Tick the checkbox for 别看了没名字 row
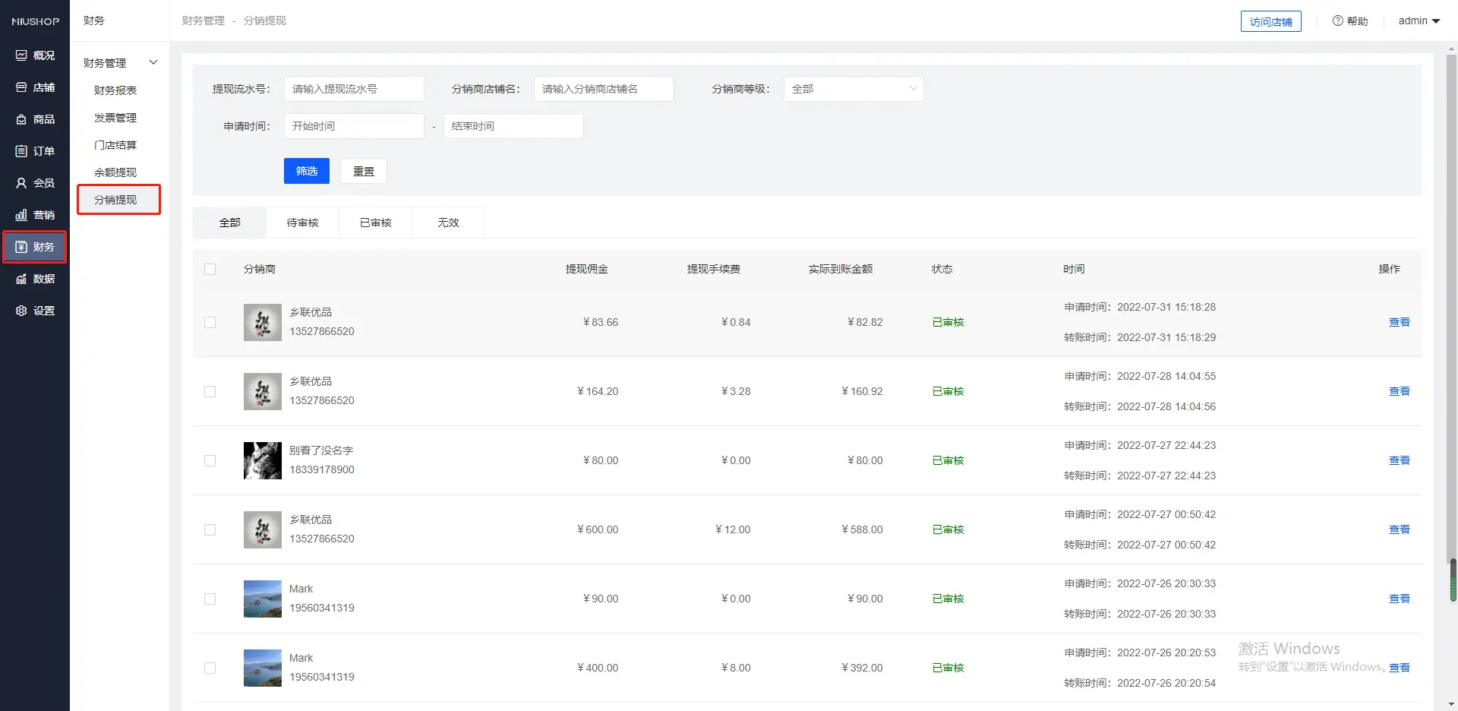Viewport: 1458px width, 711px height. tap(210, 461)
